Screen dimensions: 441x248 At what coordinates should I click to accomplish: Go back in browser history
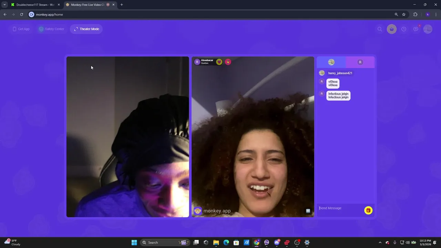click(5, 14)
